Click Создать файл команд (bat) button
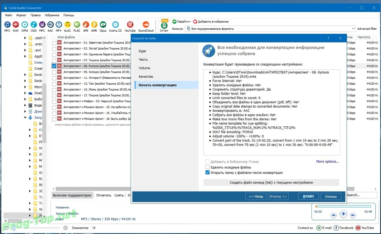 271,183
